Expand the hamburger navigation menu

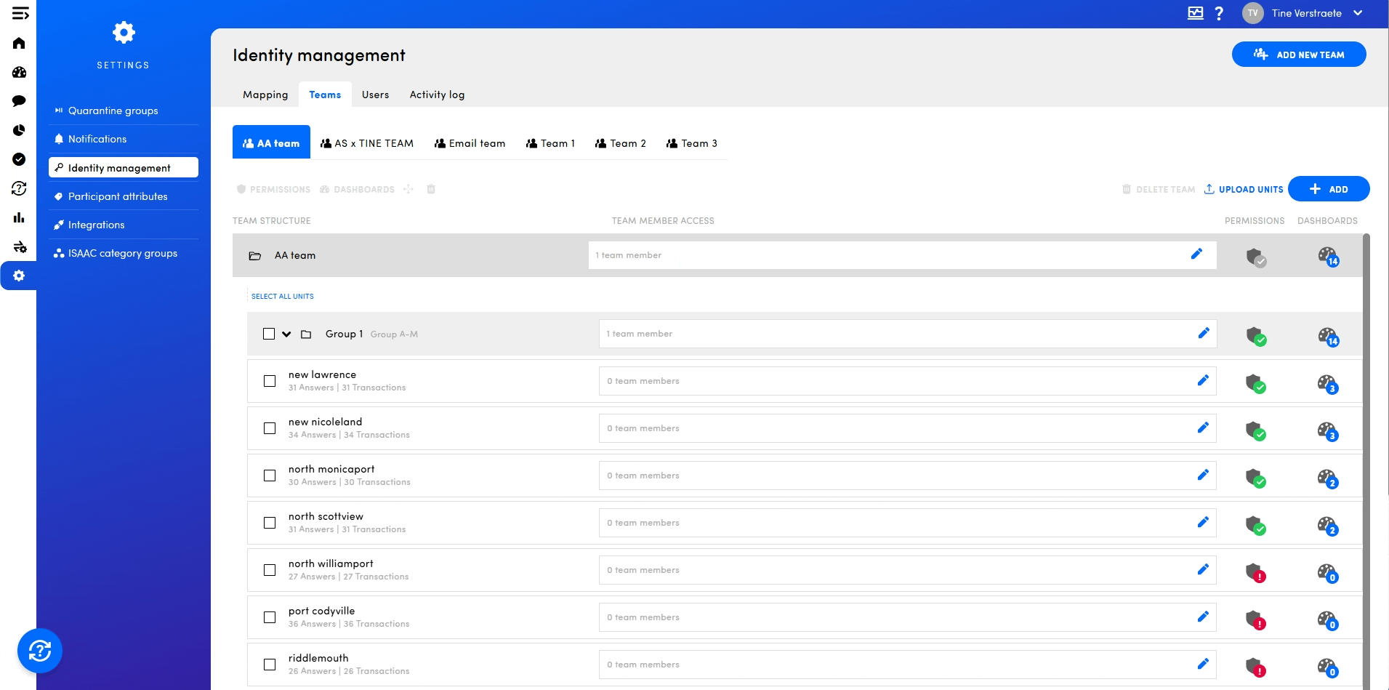coord(20,13)
